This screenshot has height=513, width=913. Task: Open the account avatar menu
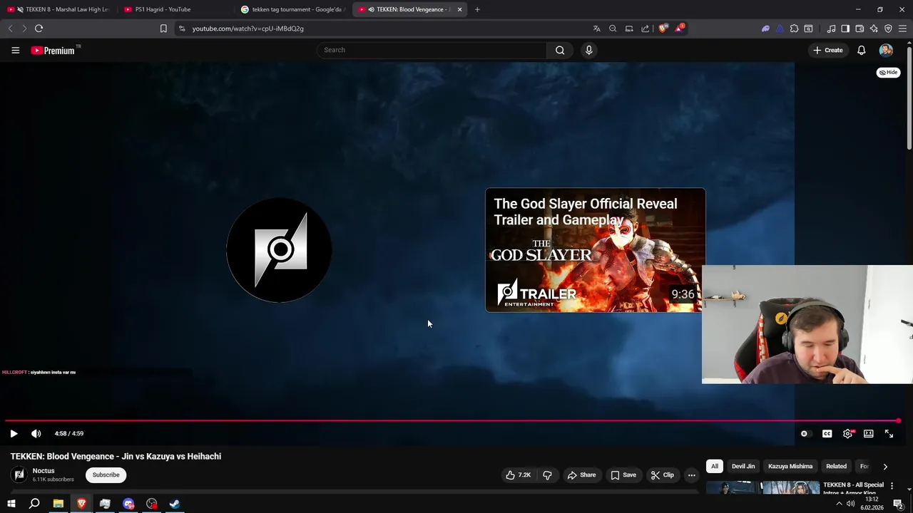tap(886, 50)
